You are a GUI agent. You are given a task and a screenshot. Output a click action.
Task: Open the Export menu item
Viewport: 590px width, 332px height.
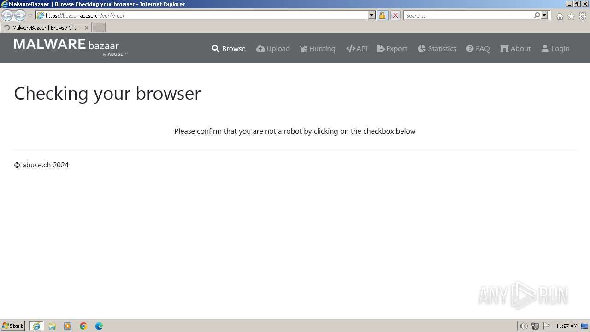[x=392, y=48]
